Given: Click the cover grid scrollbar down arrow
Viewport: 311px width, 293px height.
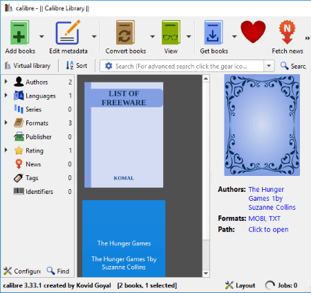Looking at the screenshot, I should click(206, 274).
